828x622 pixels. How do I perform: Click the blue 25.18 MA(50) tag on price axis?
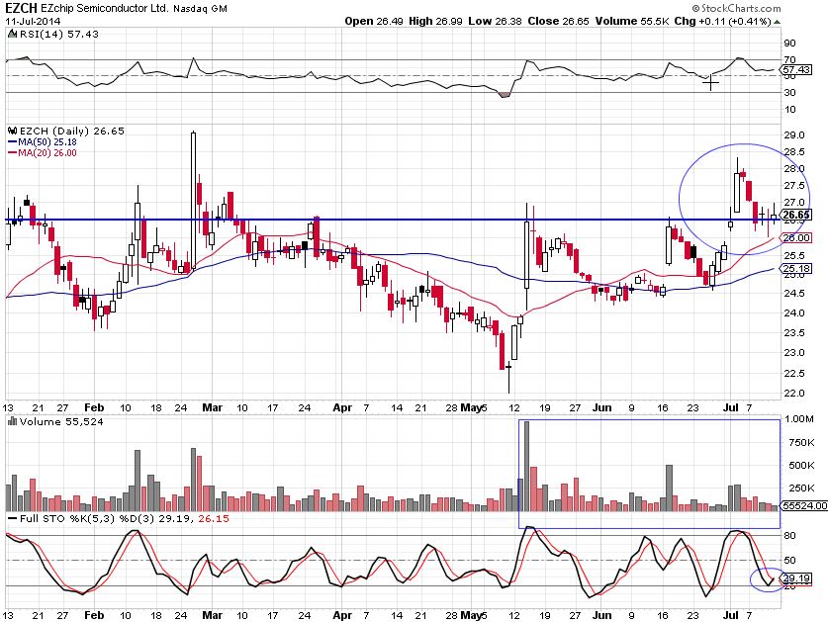coord(796,269)
